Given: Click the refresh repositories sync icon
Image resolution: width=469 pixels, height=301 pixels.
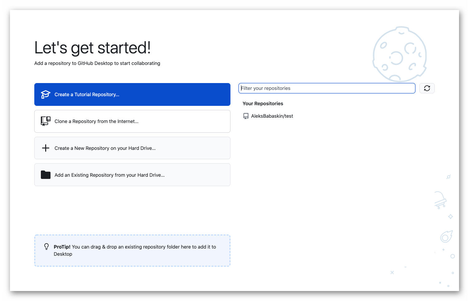Looking at the screenshot, I should [427, 88].
